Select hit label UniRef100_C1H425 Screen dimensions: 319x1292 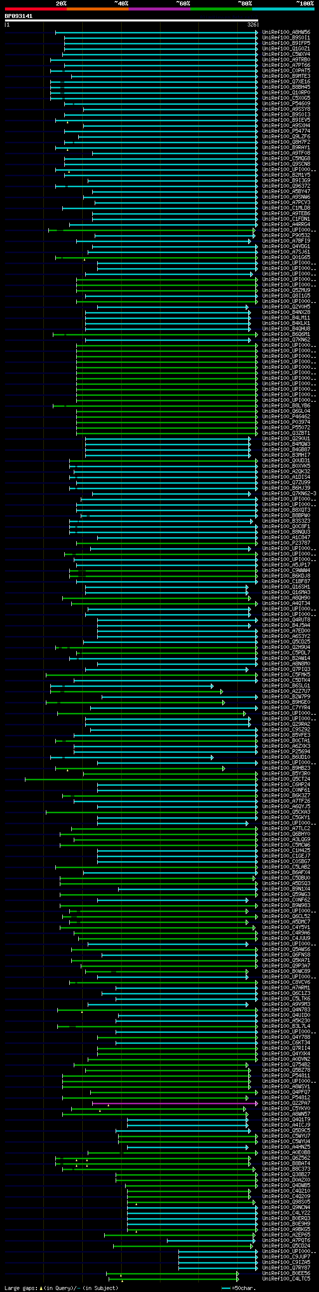286,851
